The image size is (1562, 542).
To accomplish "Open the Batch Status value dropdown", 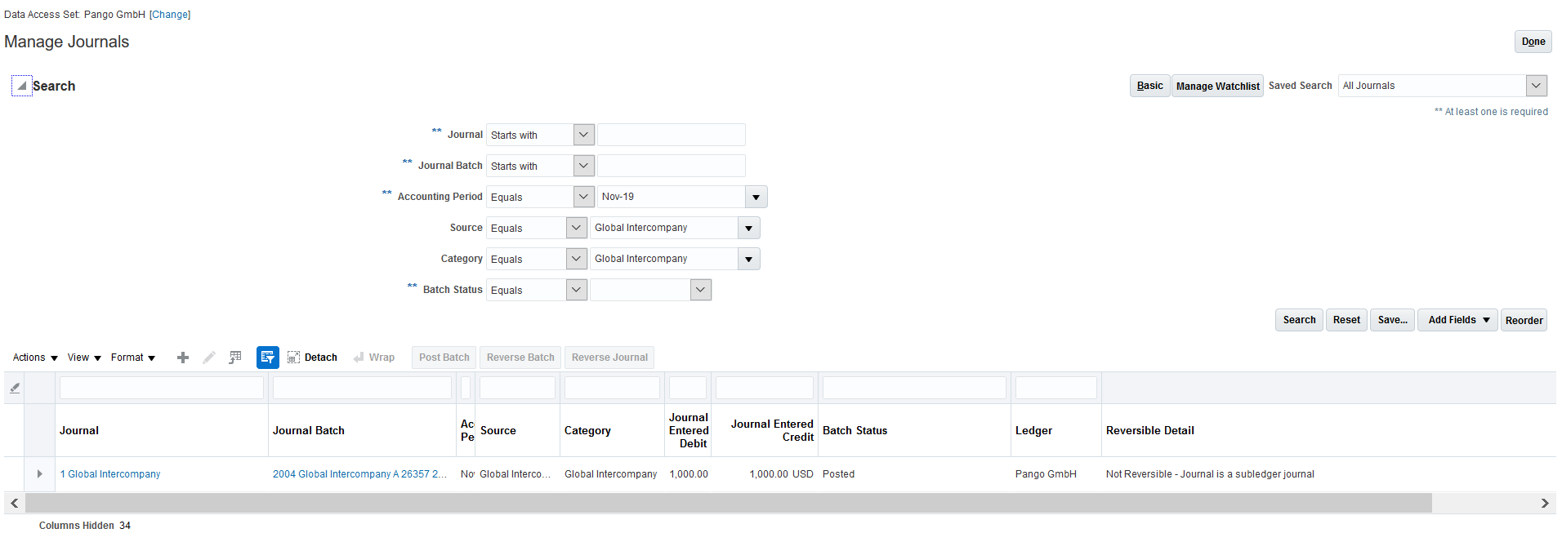I will (x=700, y=290).
